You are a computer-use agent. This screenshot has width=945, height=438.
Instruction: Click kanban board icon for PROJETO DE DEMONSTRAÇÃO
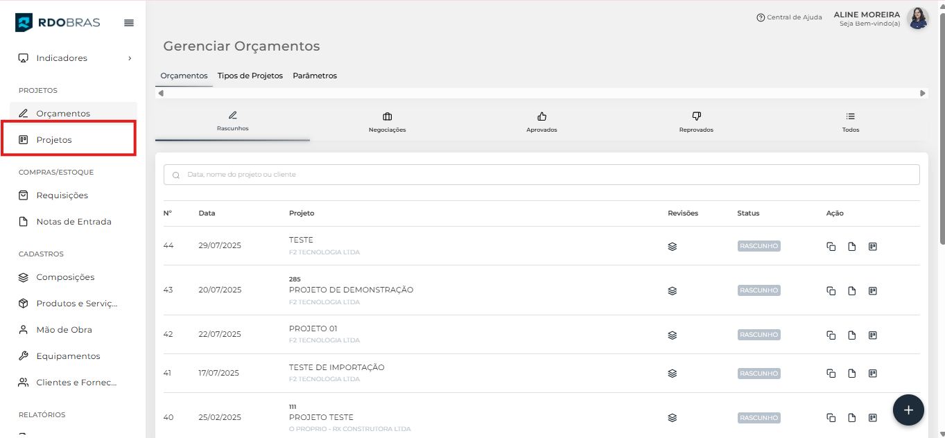click(873, 290)
